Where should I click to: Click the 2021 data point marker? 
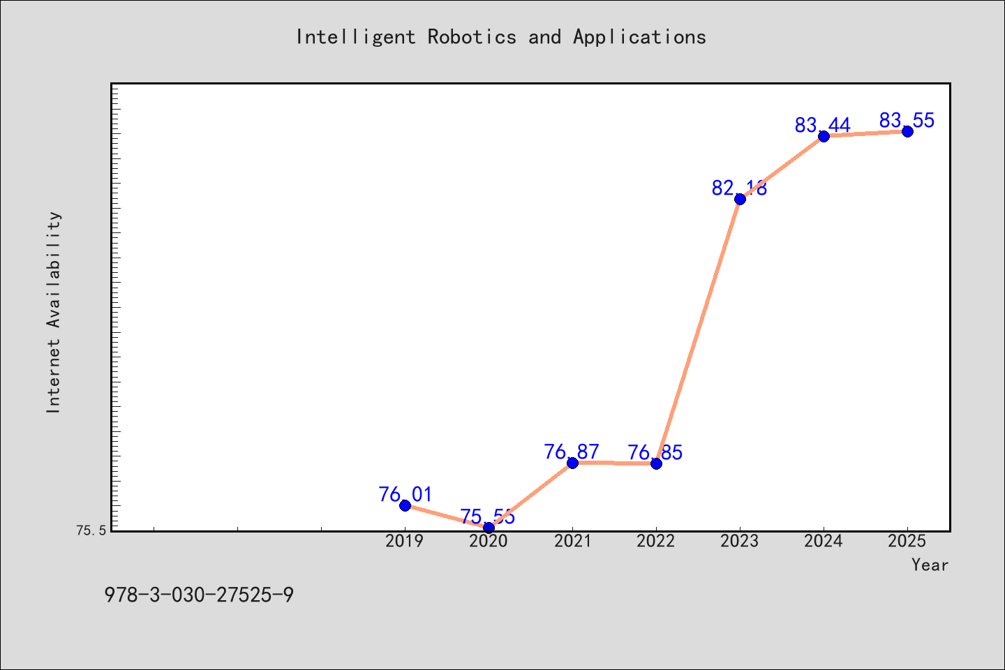click(572, 463)
